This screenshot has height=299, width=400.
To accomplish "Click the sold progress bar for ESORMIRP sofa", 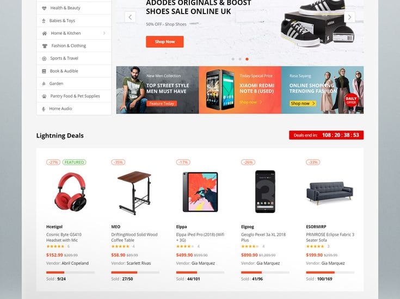I will click(330, 272).
